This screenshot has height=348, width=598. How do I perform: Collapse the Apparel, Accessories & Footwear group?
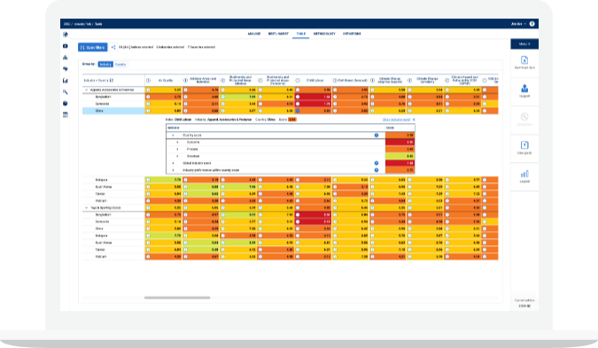[x=87, y=90]
